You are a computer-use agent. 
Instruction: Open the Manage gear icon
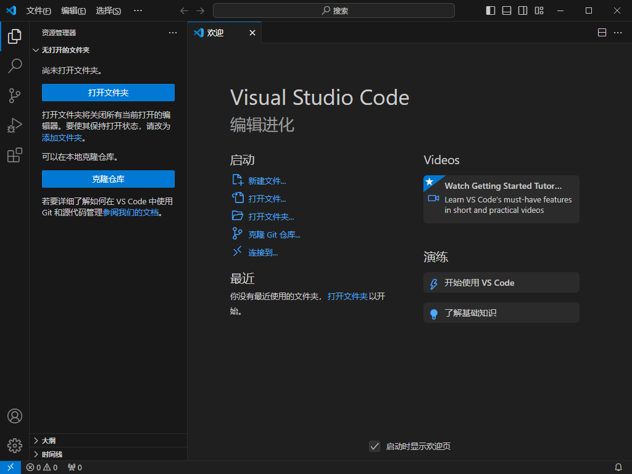(15, 446)
